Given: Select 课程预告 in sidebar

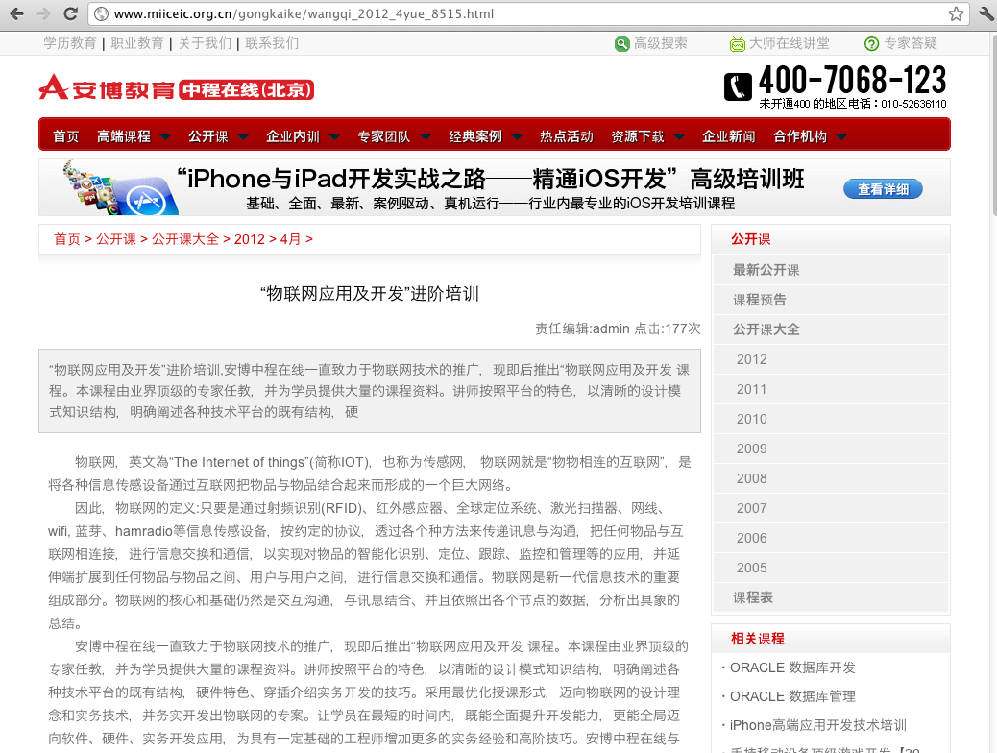Looking at the screenshot, I should pyautogui.click(x=759, y=300).
